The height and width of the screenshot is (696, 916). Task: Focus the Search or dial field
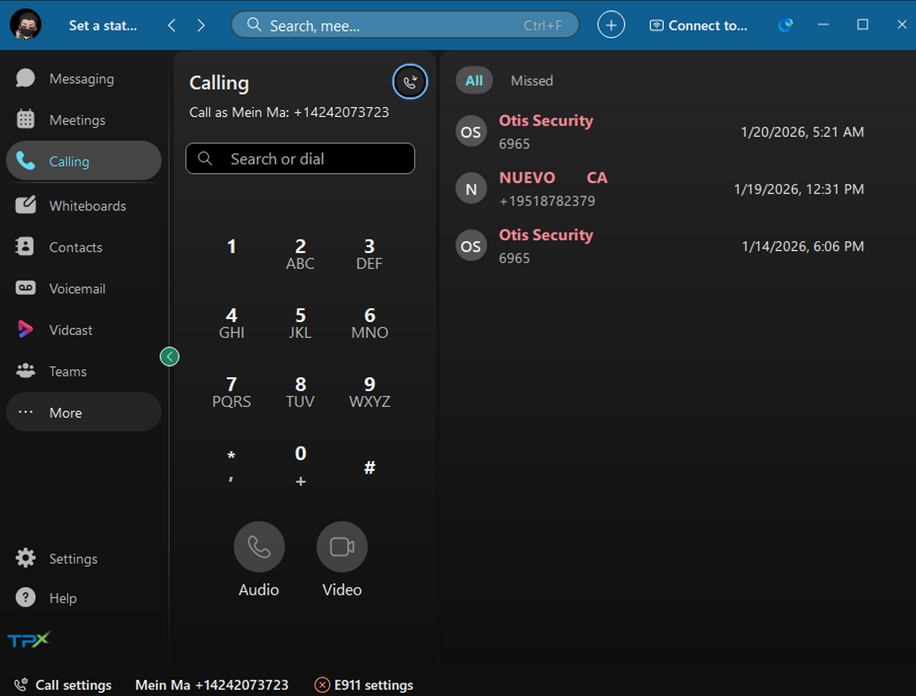(x=300, y=158)
